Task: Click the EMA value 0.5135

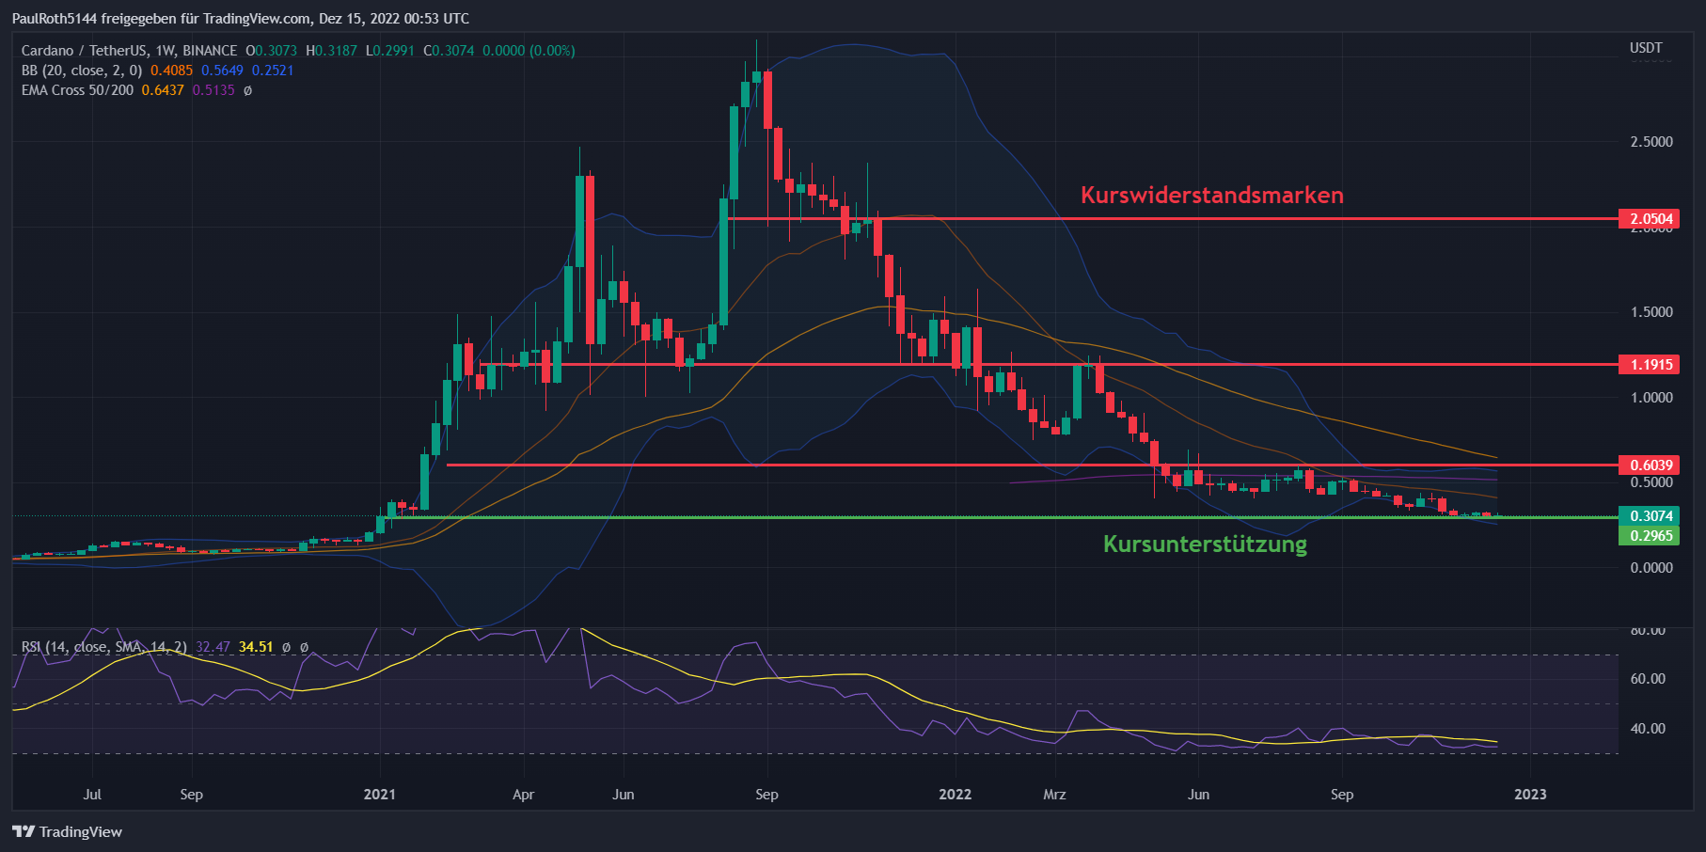Action: (213, 90)
